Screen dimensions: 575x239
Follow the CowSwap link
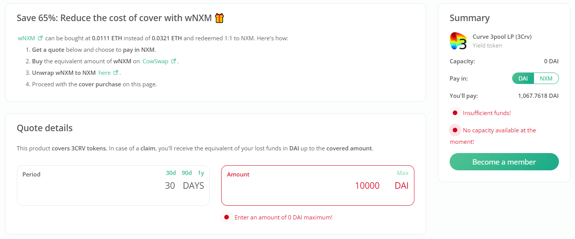[155, 61]
